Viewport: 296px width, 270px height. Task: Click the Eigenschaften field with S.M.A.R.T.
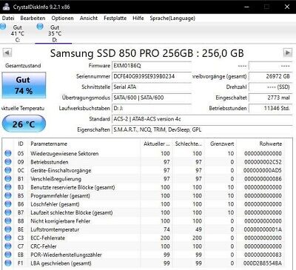click(202, 129)
